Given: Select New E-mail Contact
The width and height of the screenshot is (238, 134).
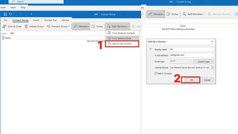Looking at the screenshot, I should point(122,44).
